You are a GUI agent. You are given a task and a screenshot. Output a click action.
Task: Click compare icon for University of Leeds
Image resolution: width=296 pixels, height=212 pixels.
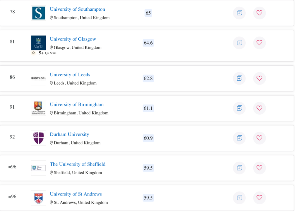(239, 78)
